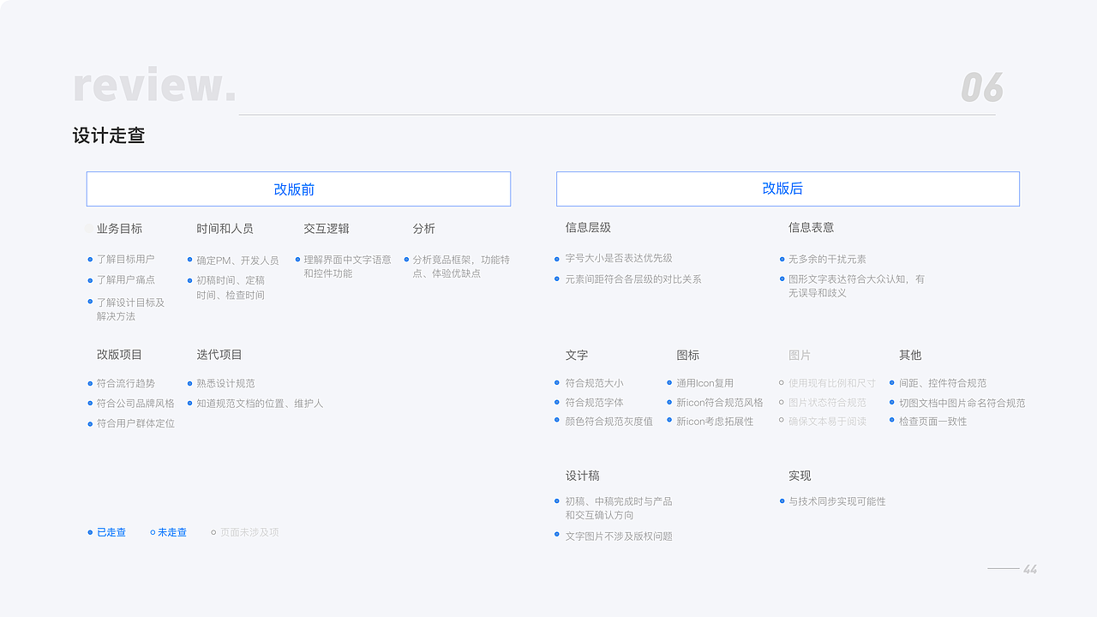This screenshot has height=617, width=1097.
Task: Toggle the marker beside "确定PM、开发人员"
Action: point(189,258)
